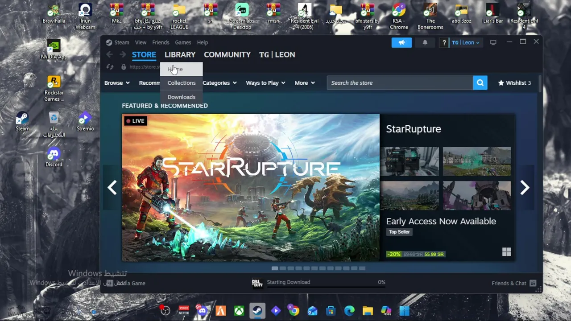Click the StarRupture featured banner image
This screenshot has width=571, height=321.
pos(251,188)
